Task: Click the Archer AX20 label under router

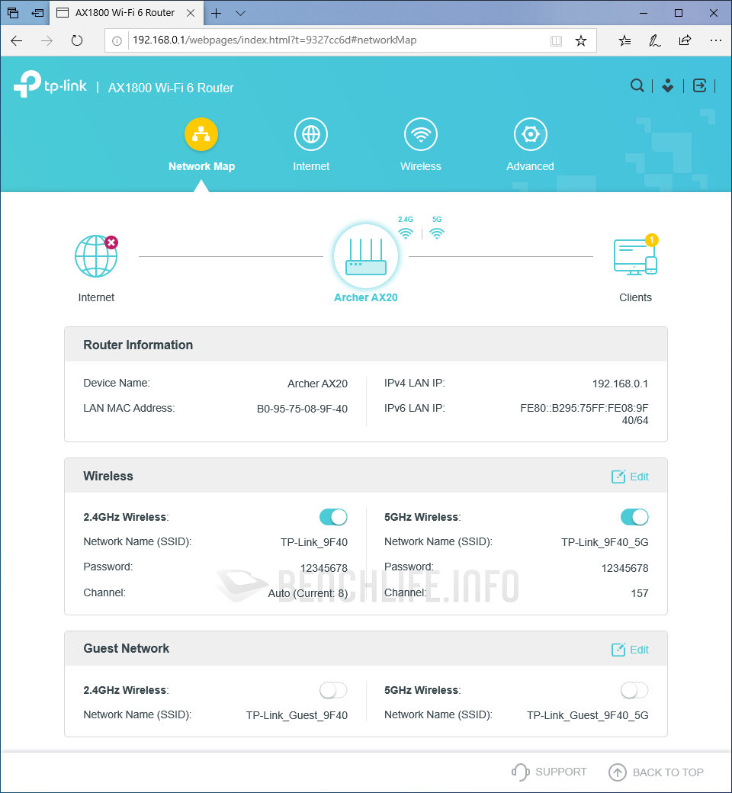Action: [366, 297]
